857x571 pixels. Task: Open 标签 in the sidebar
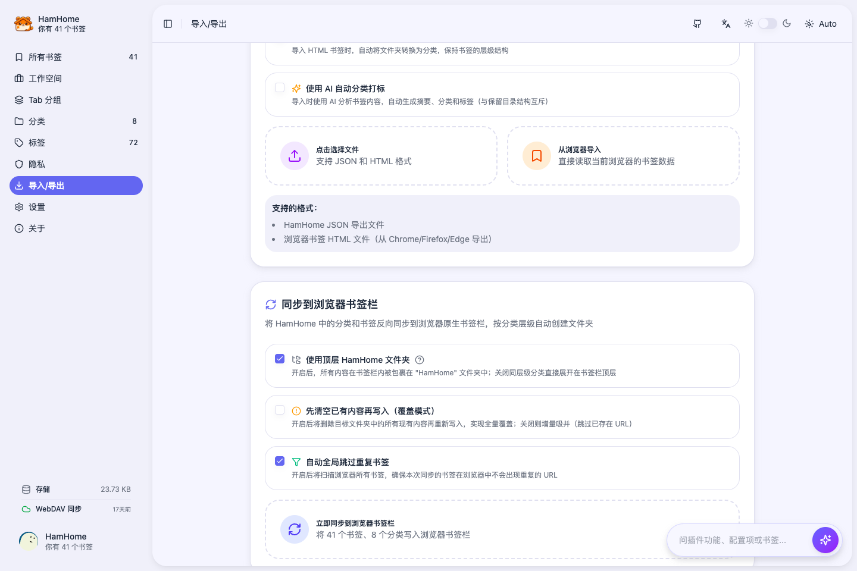[76, 143]
